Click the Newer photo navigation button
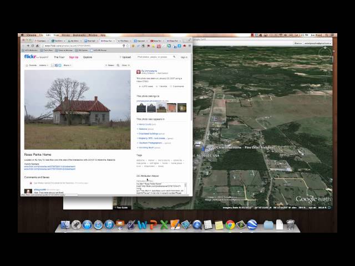The image size is (355, 266). pos(110,65)
